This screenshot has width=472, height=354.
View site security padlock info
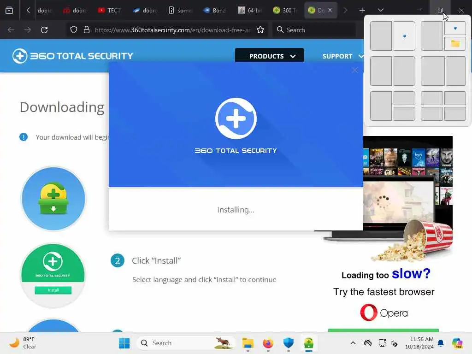[x=86, y=30]
